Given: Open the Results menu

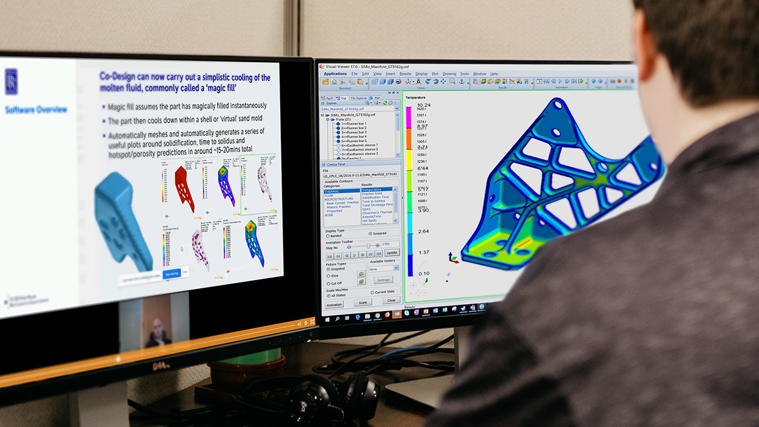Looking at the screenshot, I should 405,74.
